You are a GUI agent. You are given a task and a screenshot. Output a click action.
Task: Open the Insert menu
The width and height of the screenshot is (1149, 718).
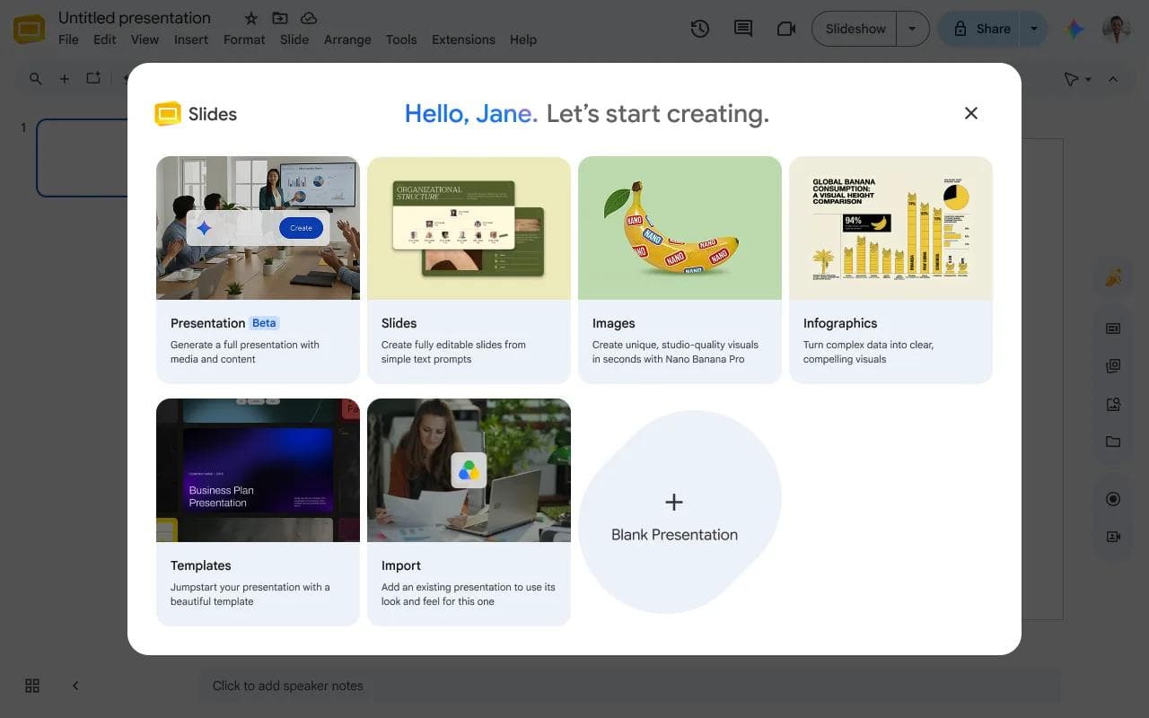tap(191, 39)
